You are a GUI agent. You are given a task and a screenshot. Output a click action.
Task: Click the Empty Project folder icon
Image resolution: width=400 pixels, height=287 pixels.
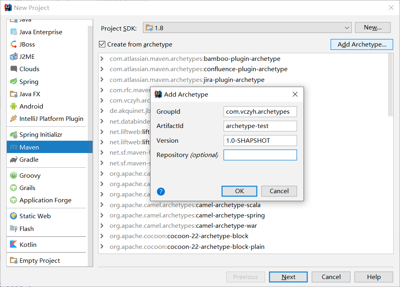coord(14,260)
